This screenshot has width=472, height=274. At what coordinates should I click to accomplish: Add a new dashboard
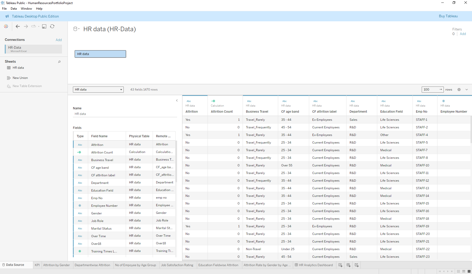click(349, 265)
